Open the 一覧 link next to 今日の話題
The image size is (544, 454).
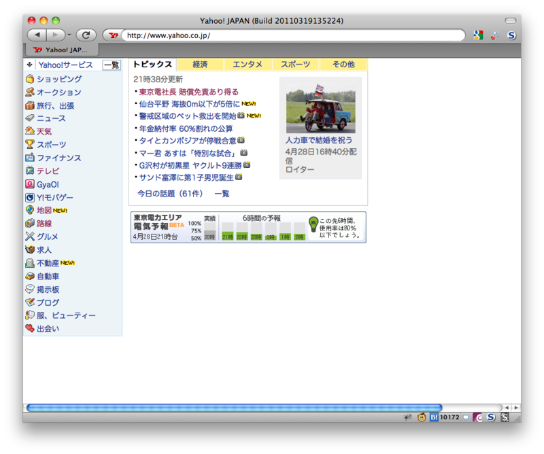click(x=222, y=194)
